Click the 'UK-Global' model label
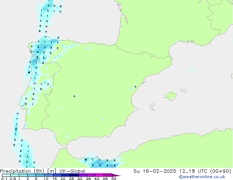This screenshot has height=180, width=233. pyautogui.click(x=72, y=171)
